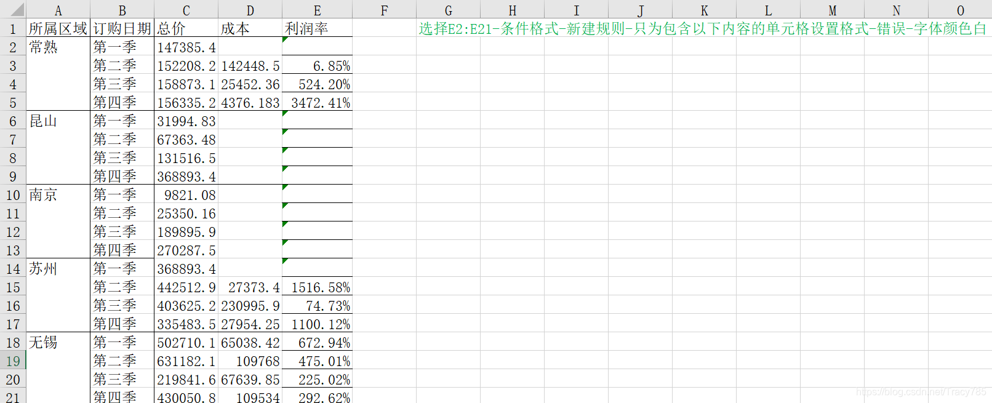Click cell with value 631182.1

(x=186, y=361)
